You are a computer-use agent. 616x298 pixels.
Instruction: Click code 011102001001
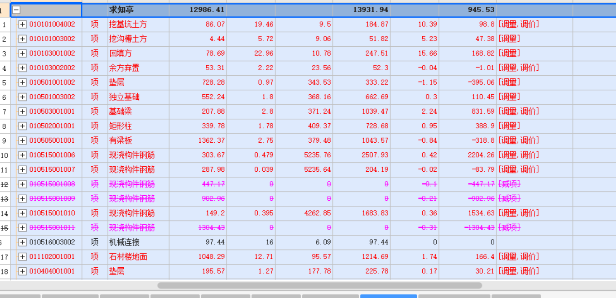tap(52, 257)
